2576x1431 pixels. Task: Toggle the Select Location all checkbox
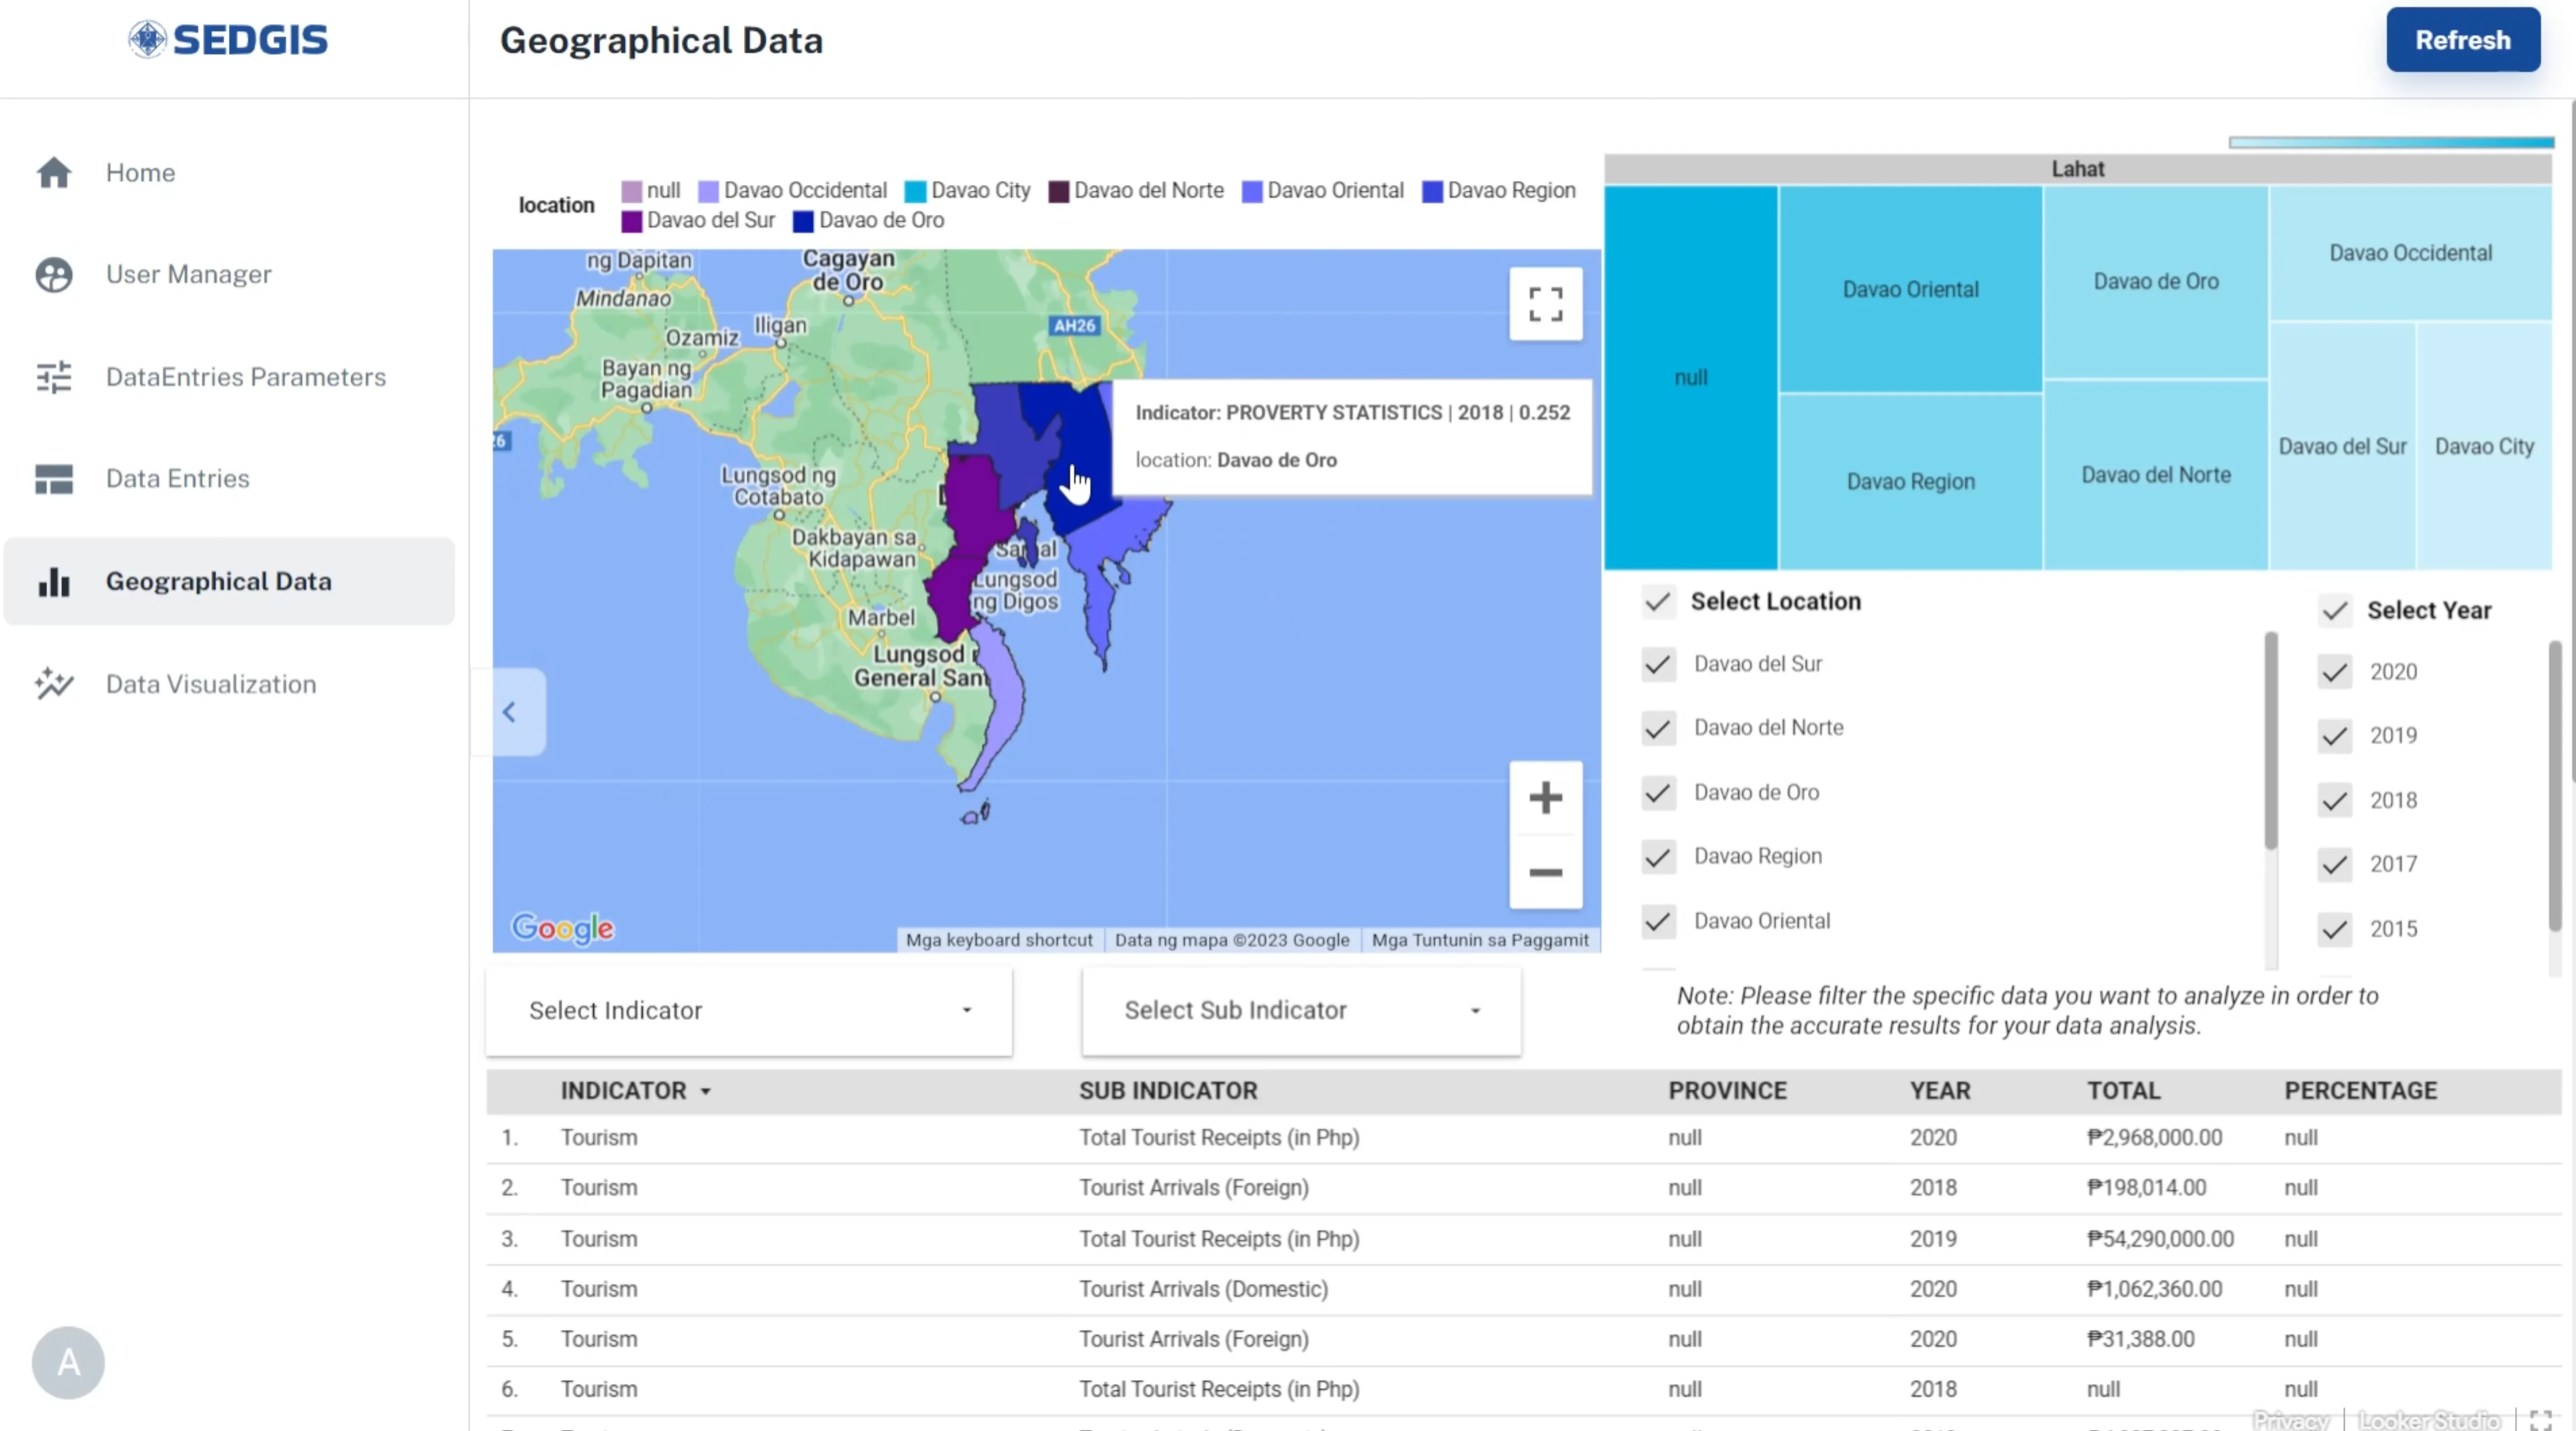[x=1658, y=602]
